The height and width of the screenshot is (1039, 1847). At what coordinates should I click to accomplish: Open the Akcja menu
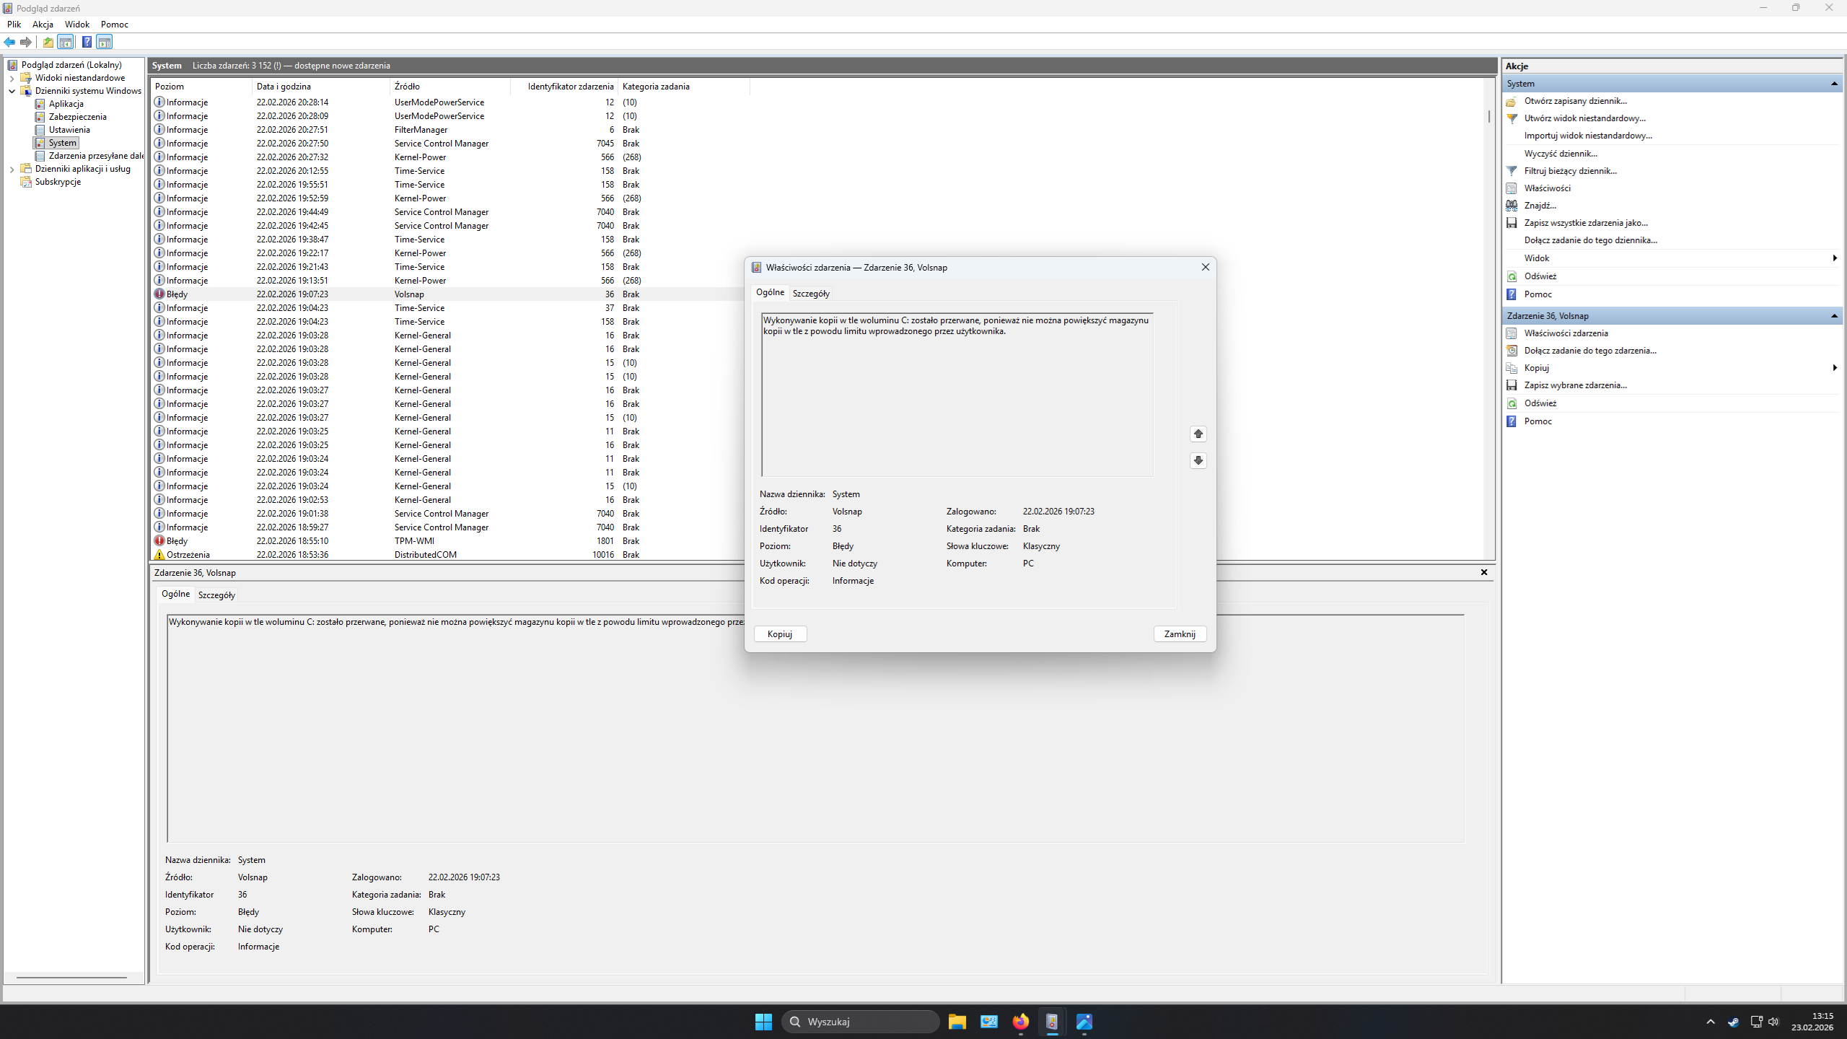coord(43,25)
